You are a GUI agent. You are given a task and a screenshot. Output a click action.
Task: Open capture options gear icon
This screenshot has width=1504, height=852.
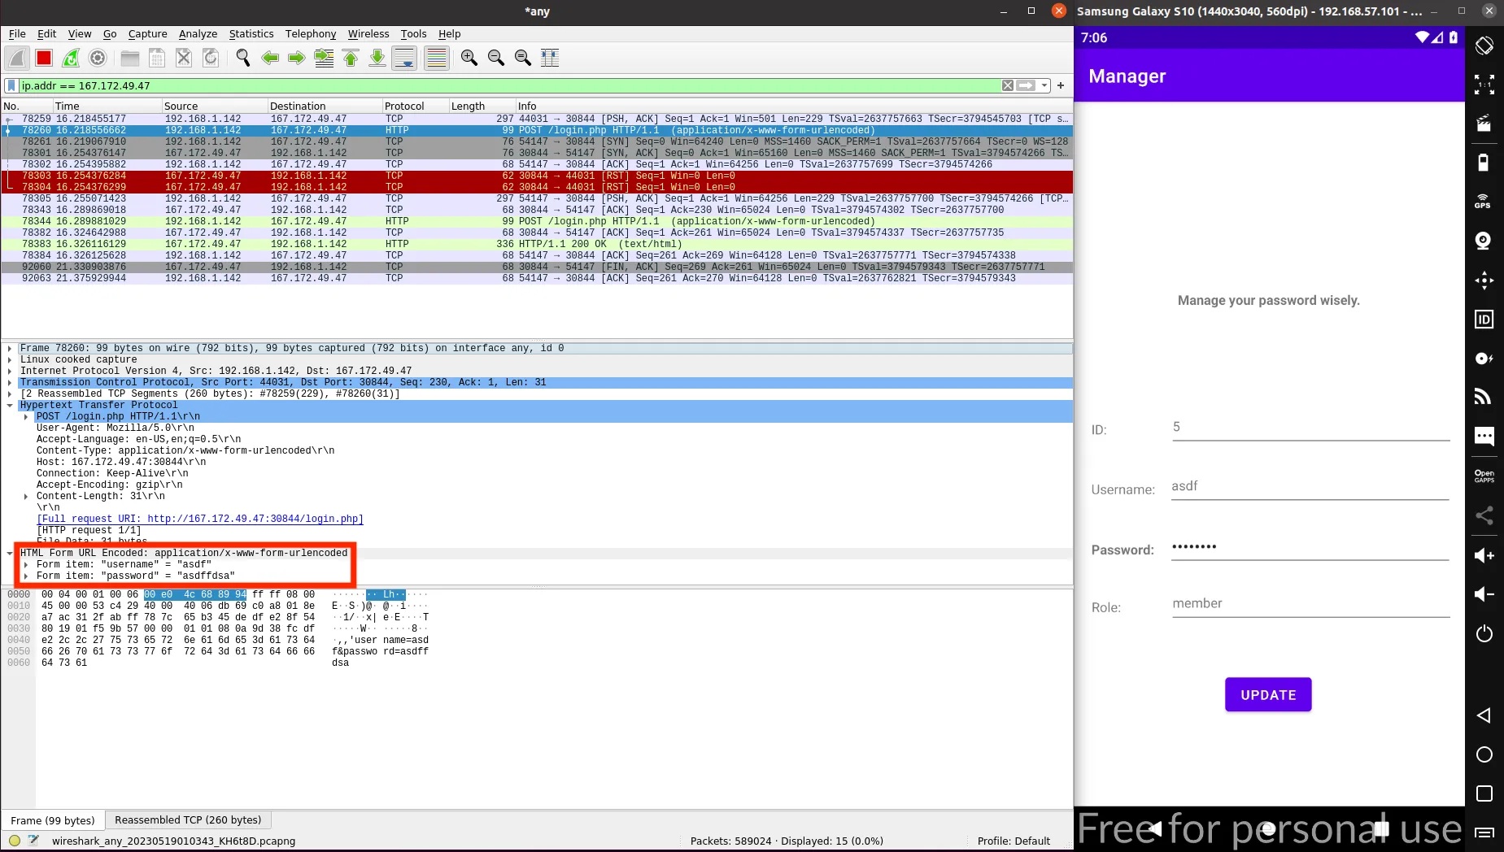[x=98, y=58]
